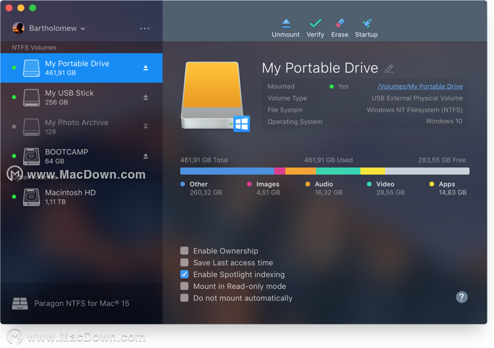Click the Bartholomew user avatar
The image size is (494, 348).
(x=18, y=28)
